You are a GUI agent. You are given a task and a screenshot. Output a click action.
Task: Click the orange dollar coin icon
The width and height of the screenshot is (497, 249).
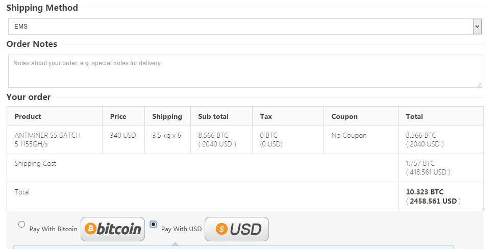pos(221,229)
